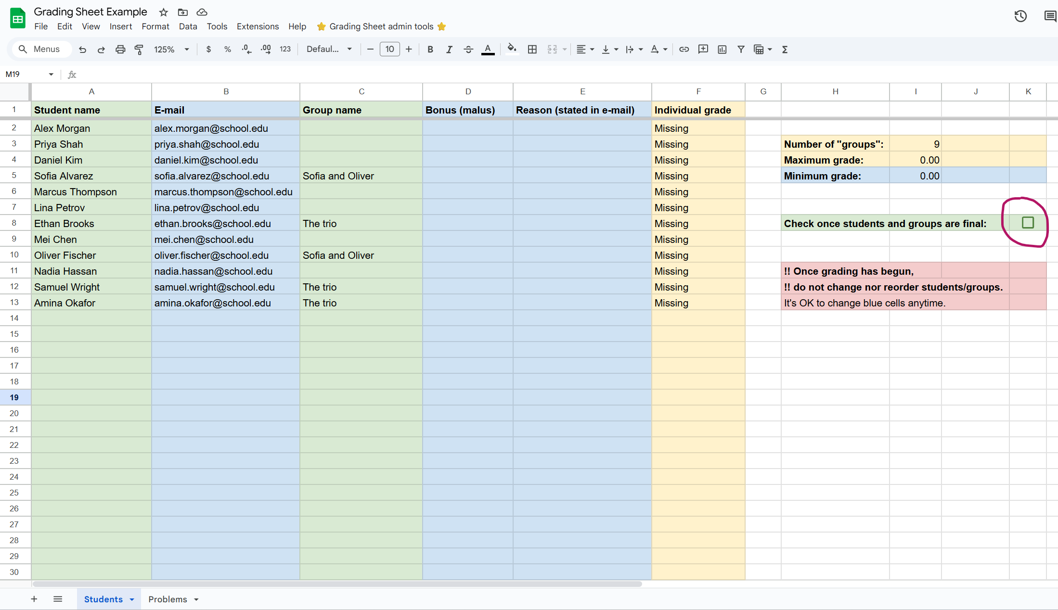Click the strikethrough icon

(x=468, y=49)
